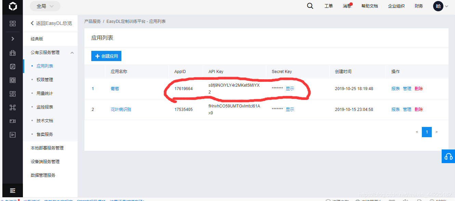Click 管理 for the 花叶病识别 row

click(x=407, y=110)
